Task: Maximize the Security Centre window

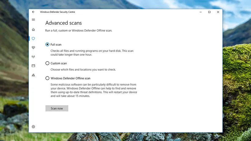Action: pos(209,12)
